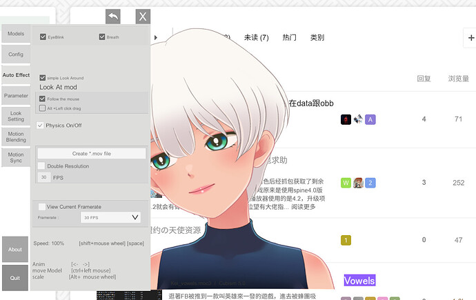Toggle Physics On/Off checkbox
The height and width of the screenshot is (300, 476).
click(x=40, y=126)
